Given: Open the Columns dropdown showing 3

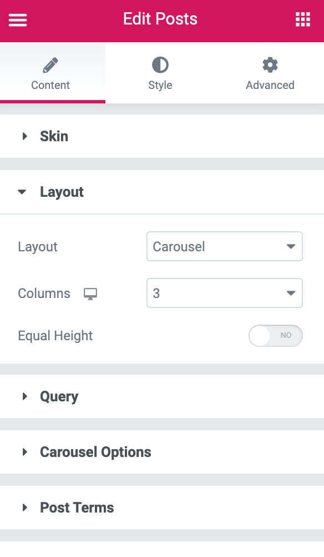Looking at the screenshot, I should pos(224,293).
